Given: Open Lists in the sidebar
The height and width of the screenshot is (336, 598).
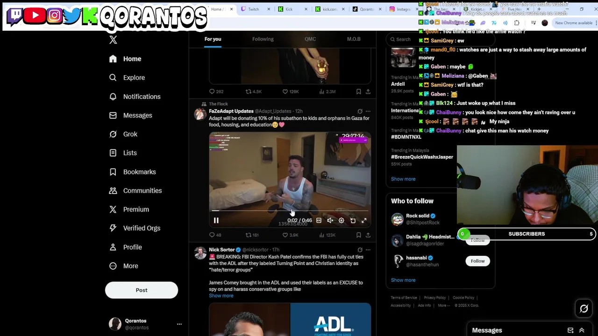Looking at the screenshot, I should [x=123, y=153].
